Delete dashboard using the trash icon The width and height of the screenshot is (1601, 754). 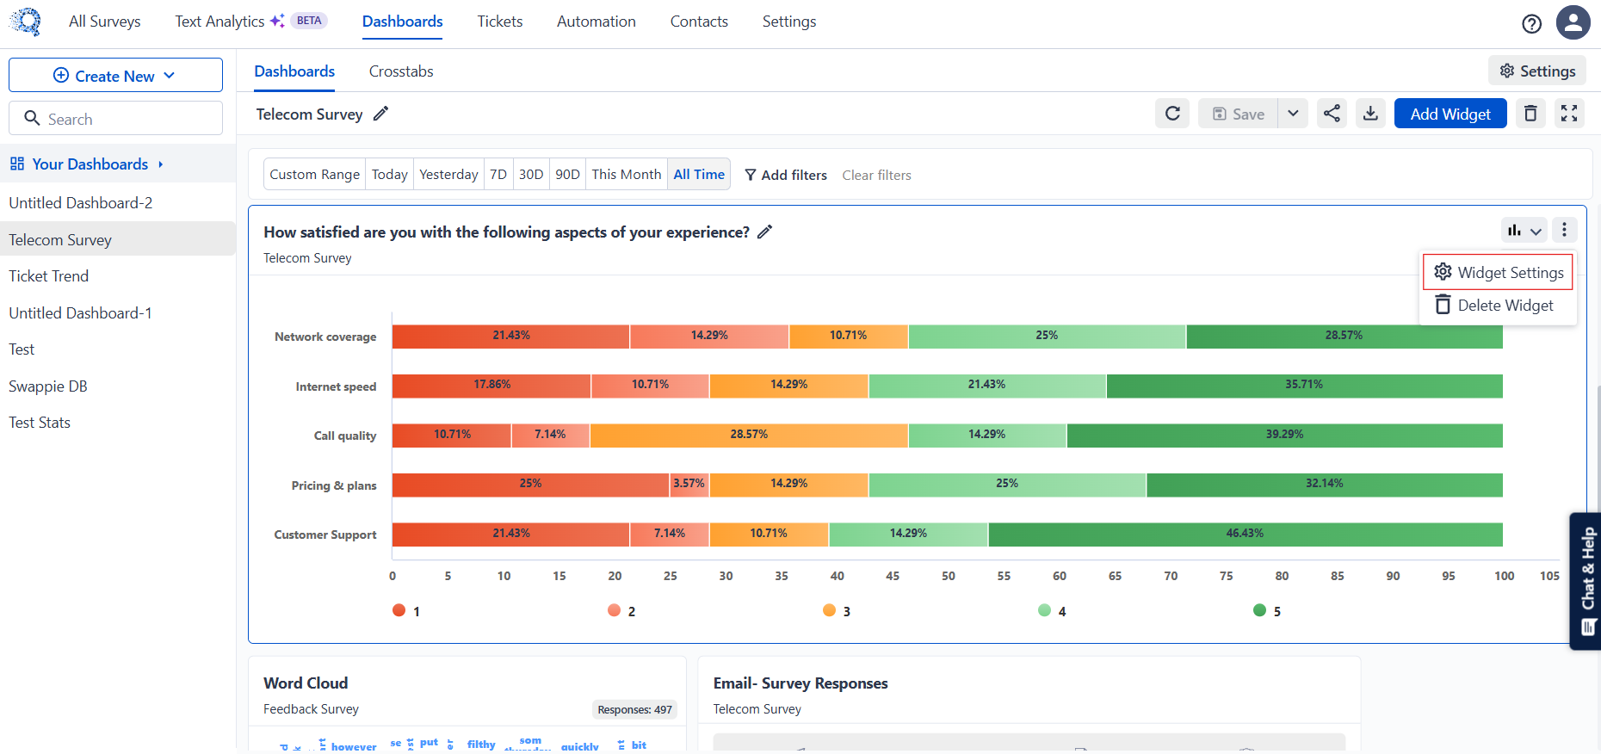(x=1530, y=114)
